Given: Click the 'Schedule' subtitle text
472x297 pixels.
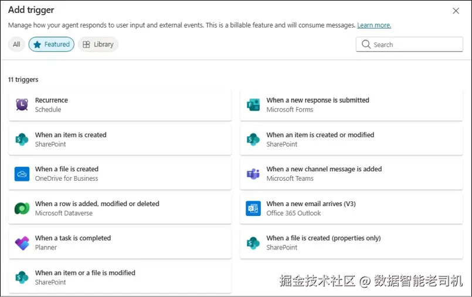Looking at the screenshot, I should coord(48,110).
